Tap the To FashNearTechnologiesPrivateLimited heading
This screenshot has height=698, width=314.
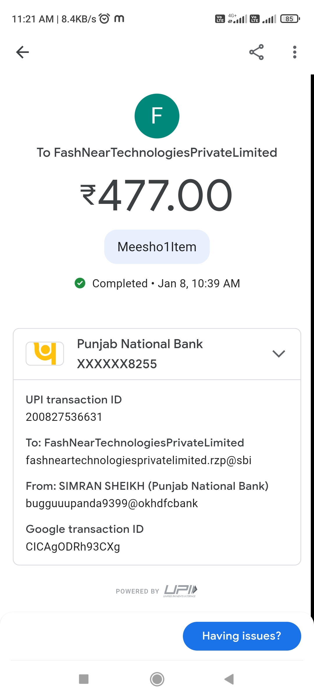(x=157, y=153)
